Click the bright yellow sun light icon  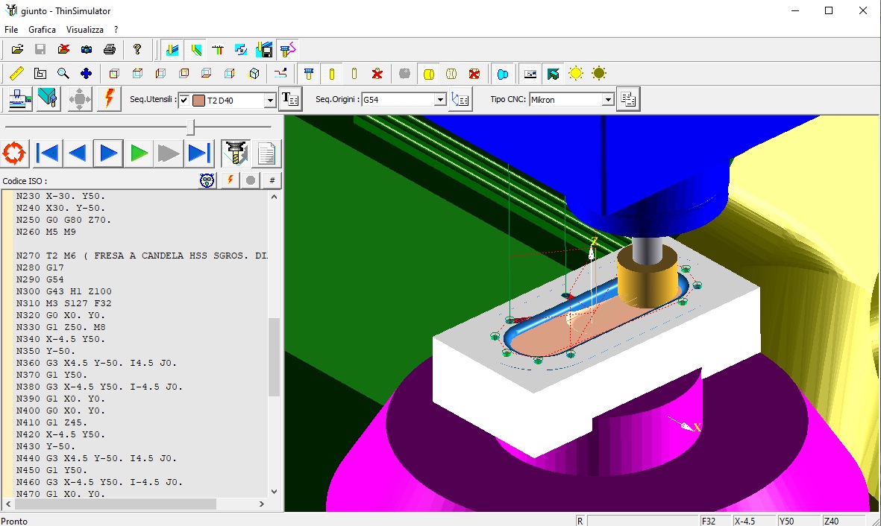(576, 74)
